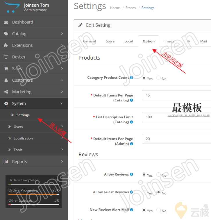Image resolution: width=211 pixels, height=220 pixels.
Task: Select No for Allow Guest Reviews
Action: pyautogui.click(x=158, y=192)
